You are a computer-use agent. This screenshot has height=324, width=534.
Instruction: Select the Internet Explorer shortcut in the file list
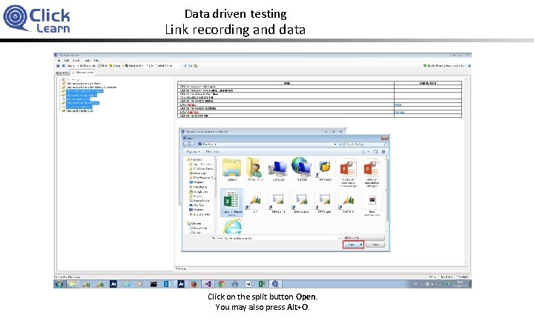pos(233,226)
